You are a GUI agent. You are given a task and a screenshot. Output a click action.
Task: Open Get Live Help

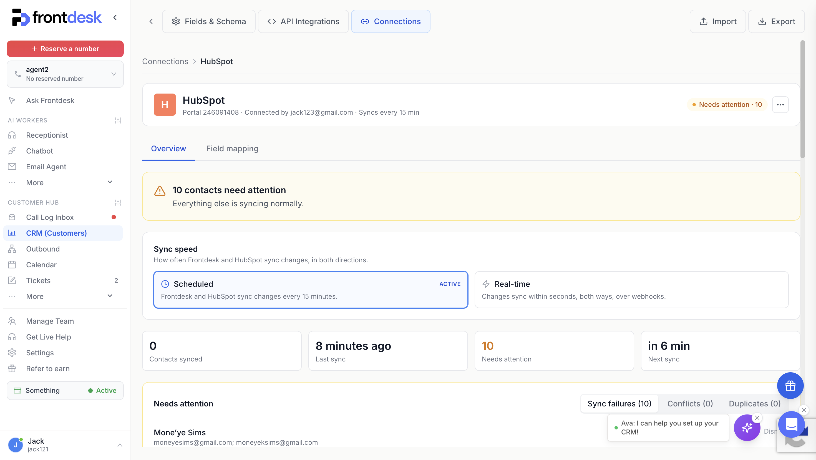pyautogui.click(x=49, y=337)
